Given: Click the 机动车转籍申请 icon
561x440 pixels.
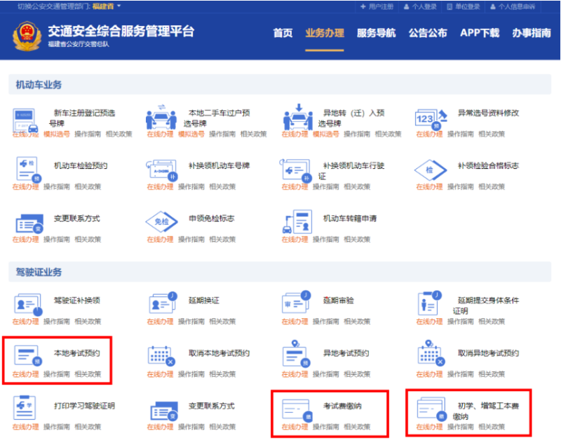Looking at the screenshot, I should click(295, 222).
